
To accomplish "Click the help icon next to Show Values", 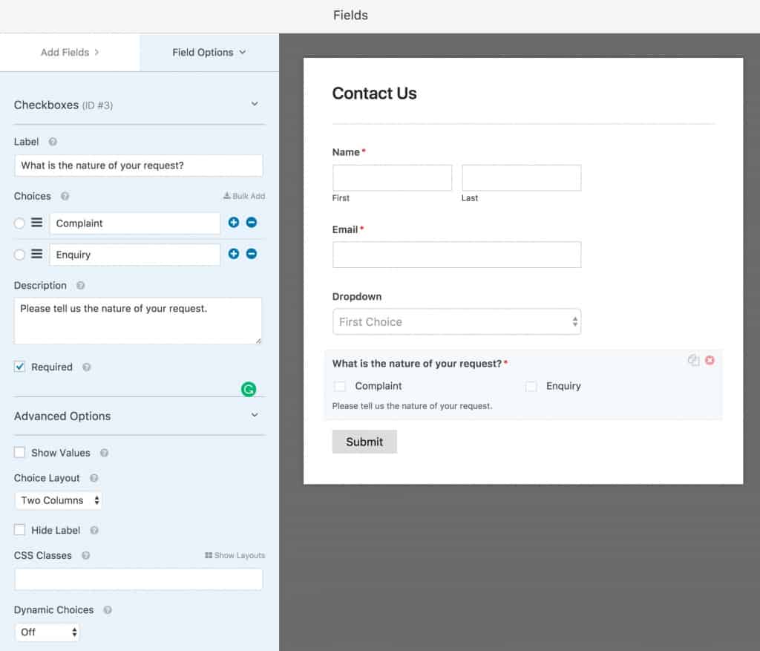I will tap(104, 453).
